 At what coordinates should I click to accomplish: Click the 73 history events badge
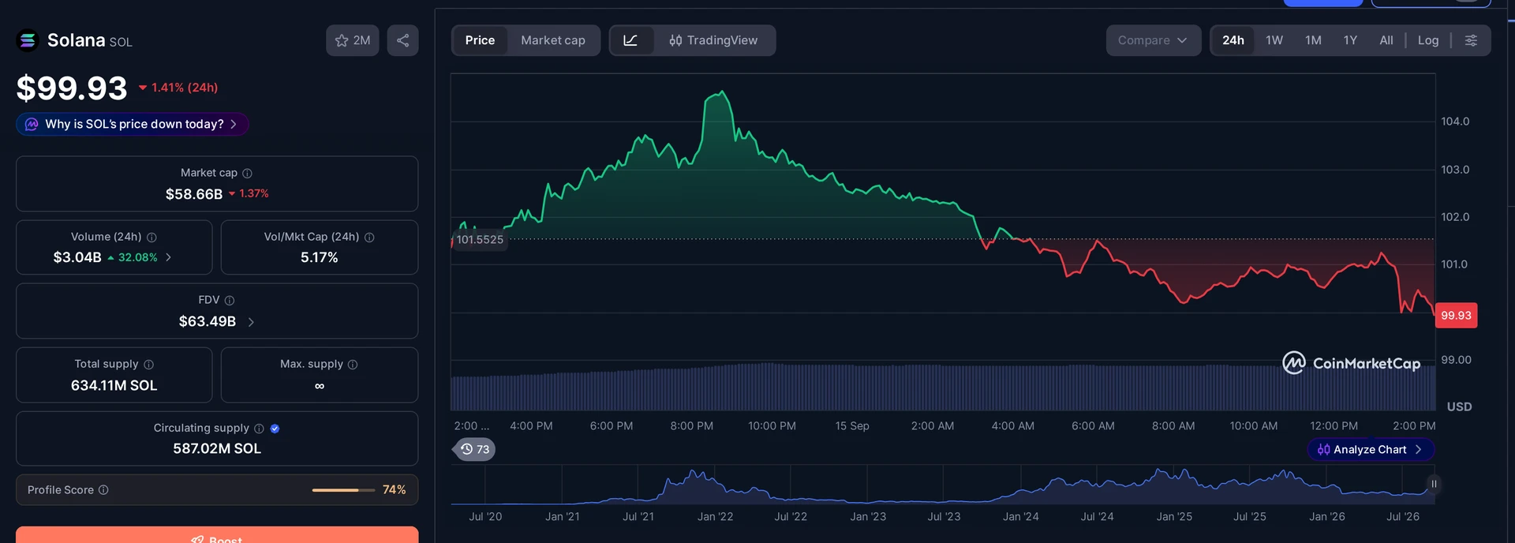tap(475, 449)
